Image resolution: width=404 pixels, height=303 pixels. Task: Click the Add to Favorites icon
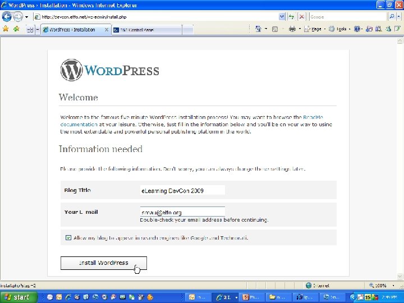[x=16, y=29]
